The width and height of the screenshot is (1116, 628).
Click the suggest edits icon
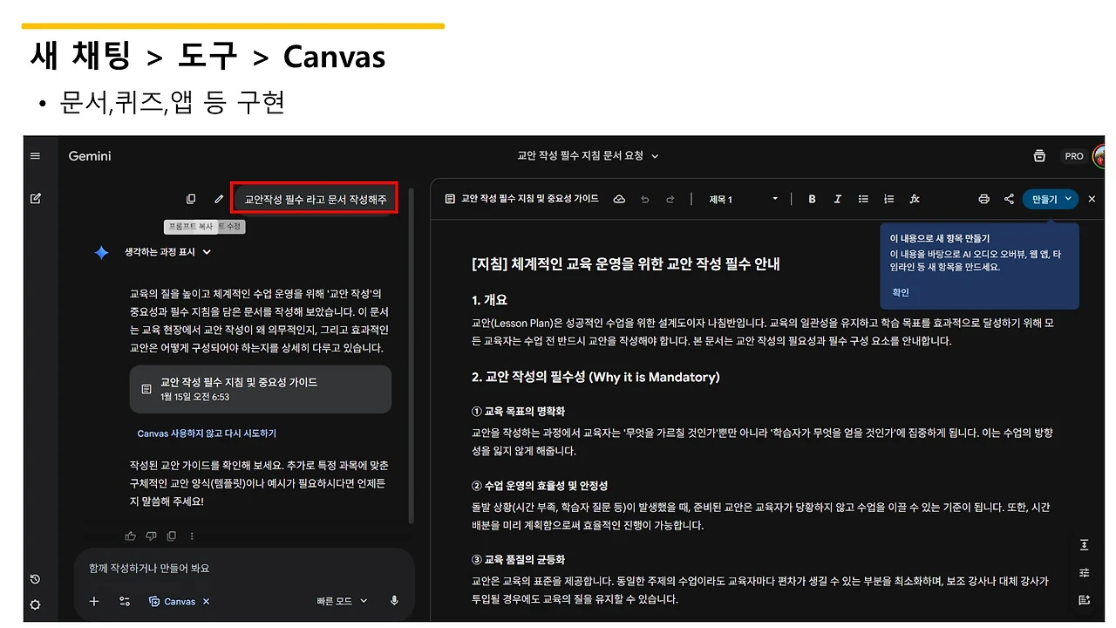click(x=1085, y=600)
